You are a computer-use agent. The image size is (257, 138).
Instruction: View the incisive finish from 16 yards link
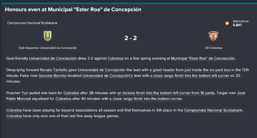[x=166, y=93]
